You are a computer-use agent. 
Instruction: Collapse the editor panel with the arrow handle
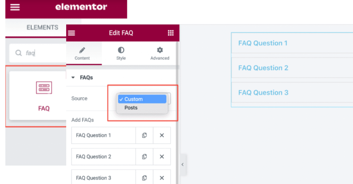182,164
